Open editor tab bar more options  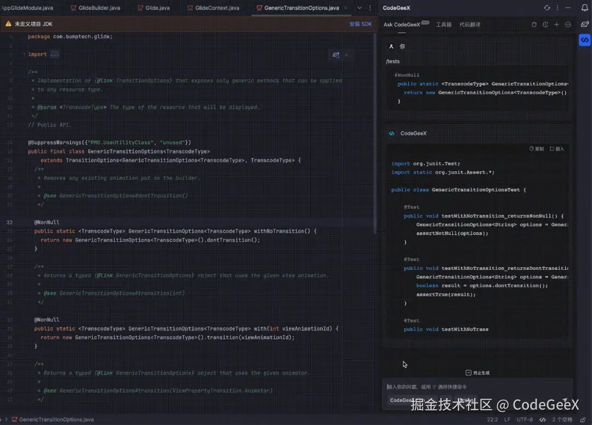click(370, 8)
